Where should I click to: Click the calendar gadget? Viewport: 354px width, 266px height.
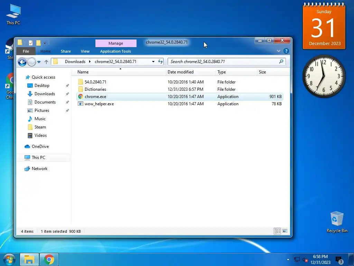click(324, 26)
